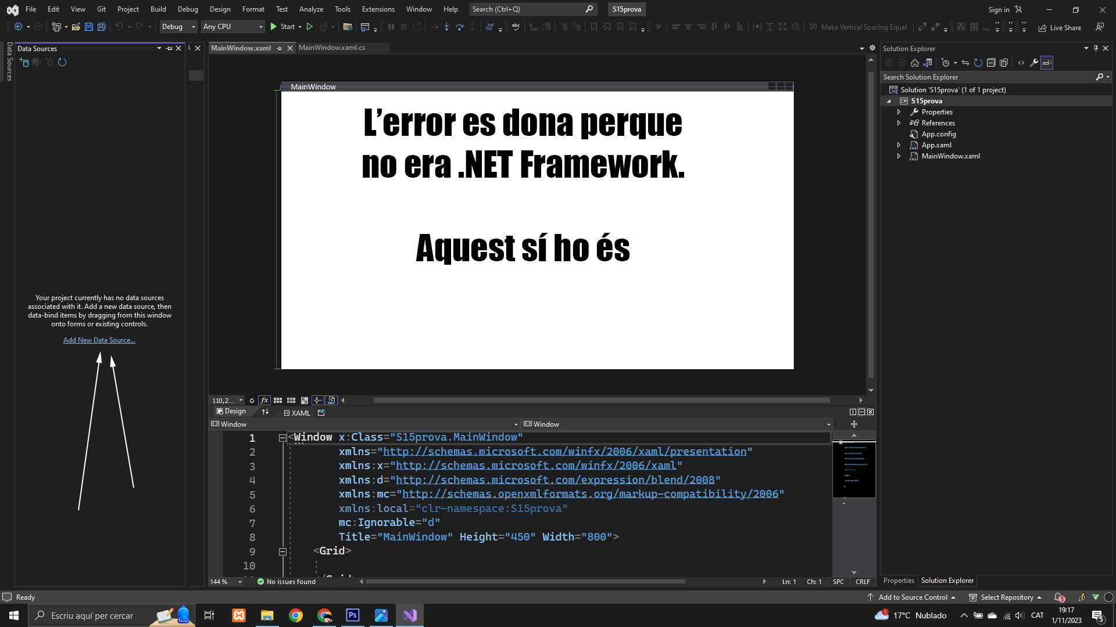The image size is (1116, 627).
Task: Open the Debug configuration dropdown
Action: click(x=178, y=27)
